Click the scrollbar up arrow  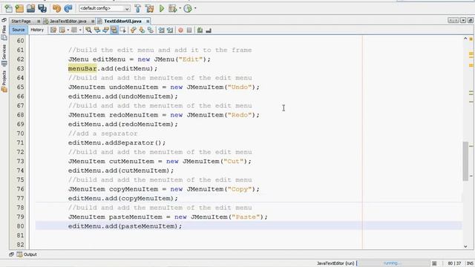[x=465, y=39]
